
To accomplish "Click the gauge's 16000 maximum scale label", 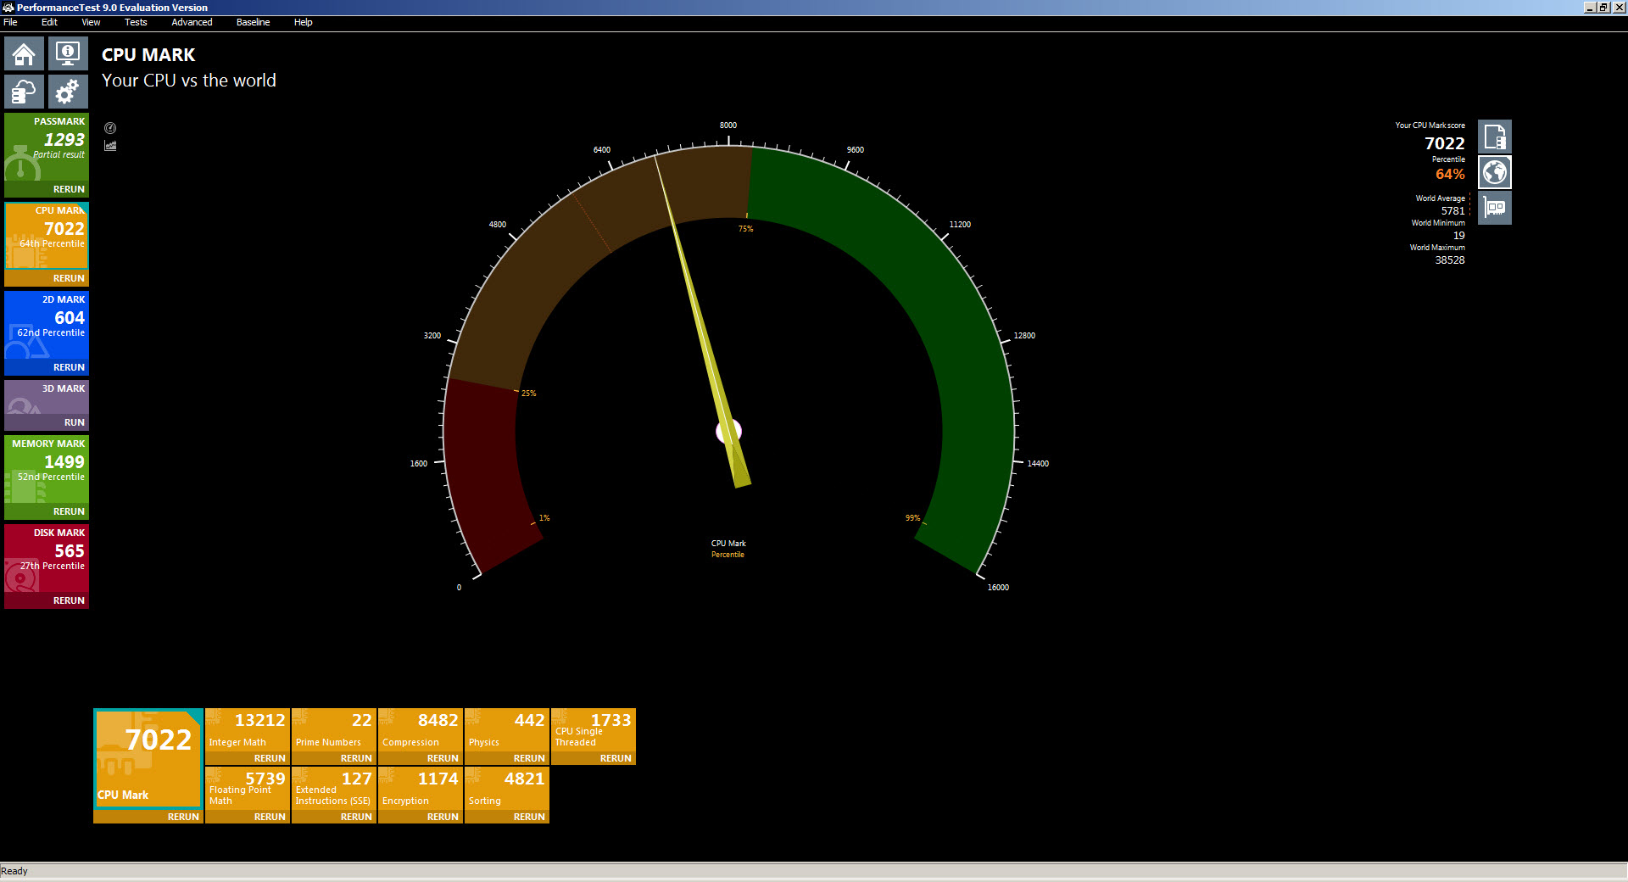I will pos(998,588).
